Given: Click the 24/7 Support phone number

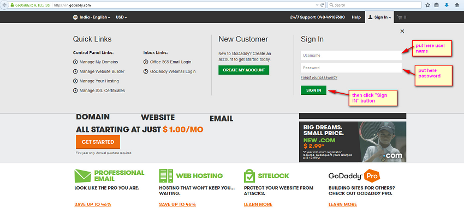Looking at the screenshot, I should [x=331, y=17].
